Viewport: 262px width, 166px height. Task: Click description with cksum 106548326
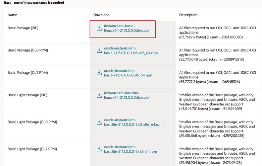(218, 77)
